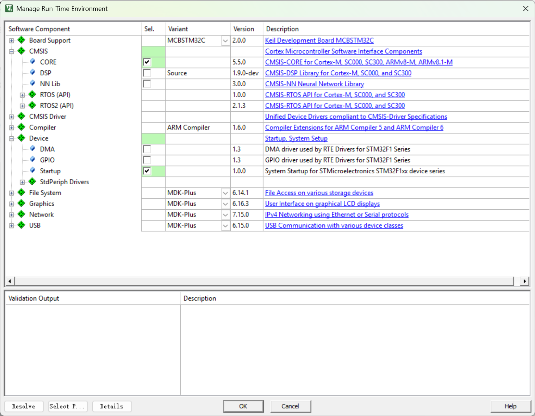
Task: Open File System MDK-Plus variant dropdown
Action: point(225,193)
